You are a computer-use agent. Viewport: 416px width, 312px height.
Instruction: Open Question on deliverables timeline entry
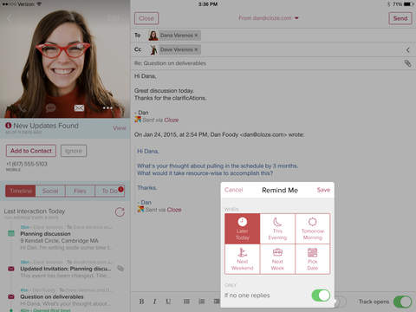[x=66, y=296]
